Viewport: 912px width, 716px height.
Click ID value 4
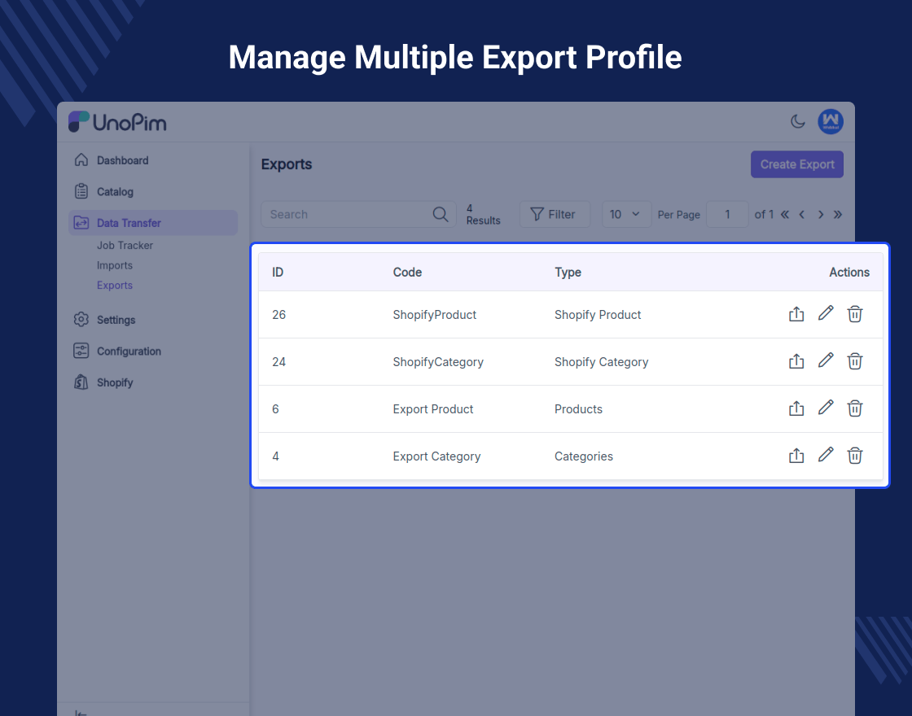275,456
